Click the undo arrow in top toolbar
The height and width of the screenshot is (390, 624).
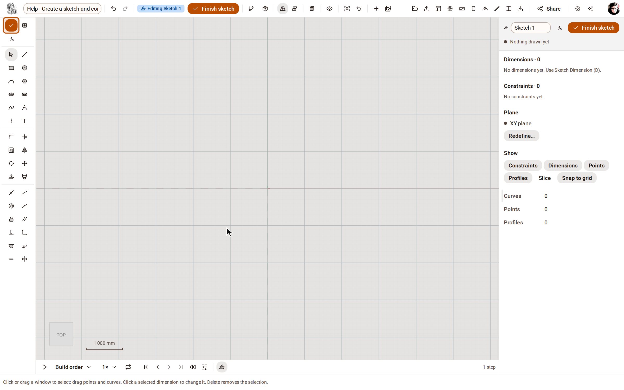click(113, 9)
